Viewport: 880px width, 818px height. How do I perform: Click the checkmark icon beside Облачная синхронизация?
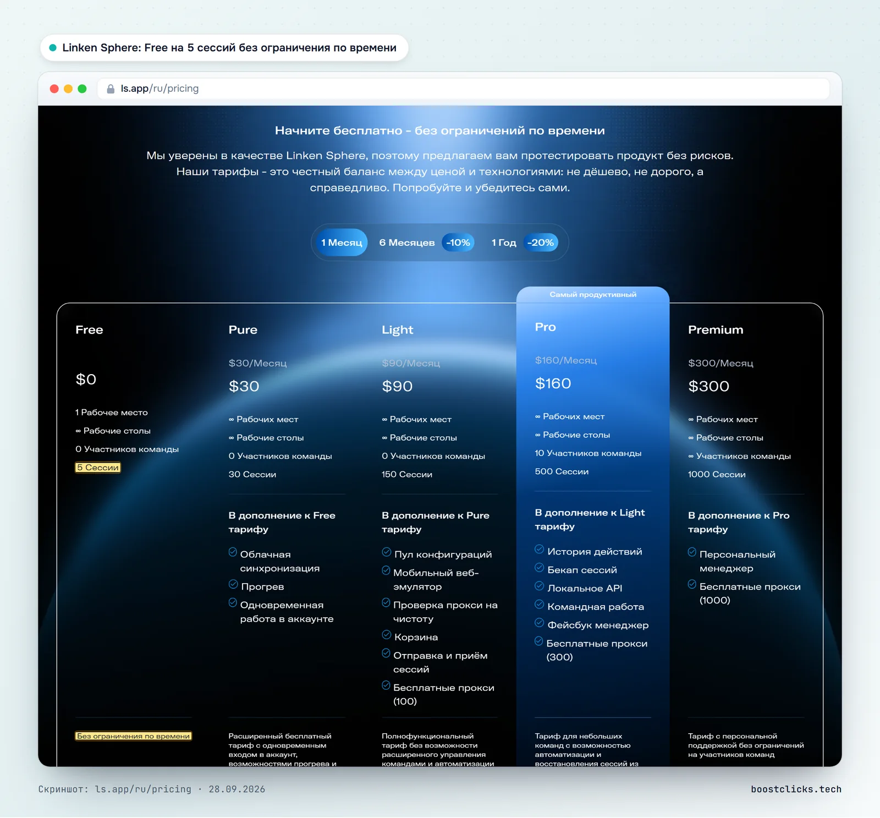(233, 552)
